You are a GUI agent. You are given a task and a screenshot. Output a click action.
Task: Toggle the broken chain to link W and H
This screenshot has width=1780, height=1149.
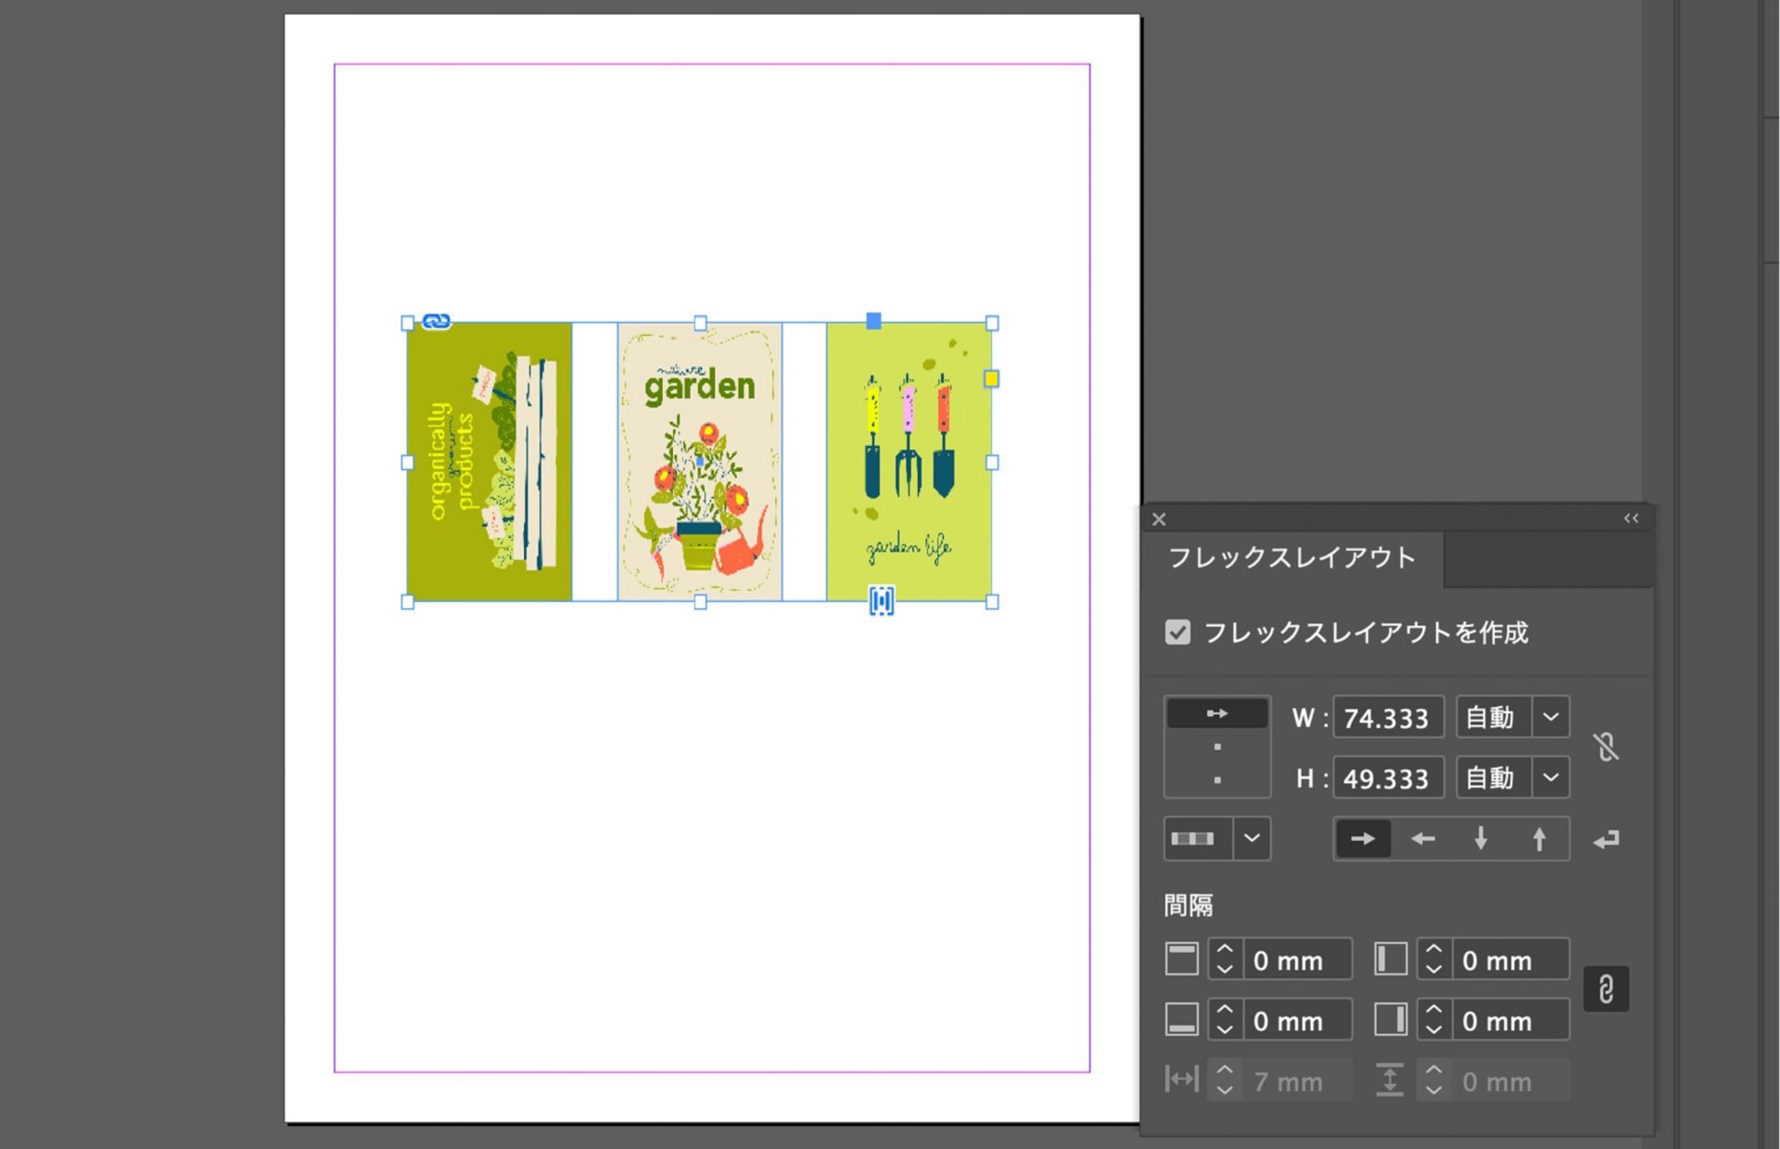coord(1607,747)
